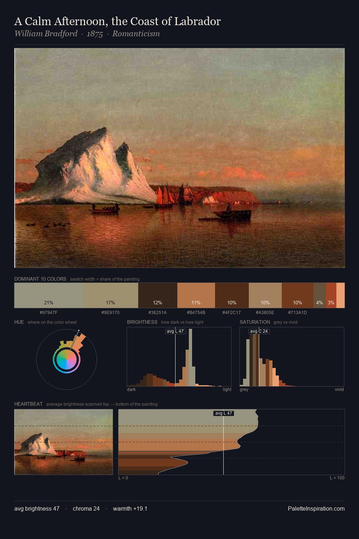359x539 pixels.
Task: Click the 'light' axis label
Action: tap(227, 390)
